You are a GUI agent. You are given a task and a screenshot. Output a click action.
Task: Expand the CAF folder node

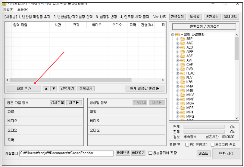pyautogui.click(x=178, y=65)
